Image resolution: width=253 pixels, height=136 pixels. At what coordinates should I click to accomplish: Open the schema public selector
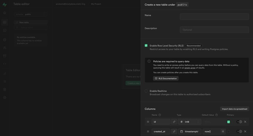tap(31, 14)
